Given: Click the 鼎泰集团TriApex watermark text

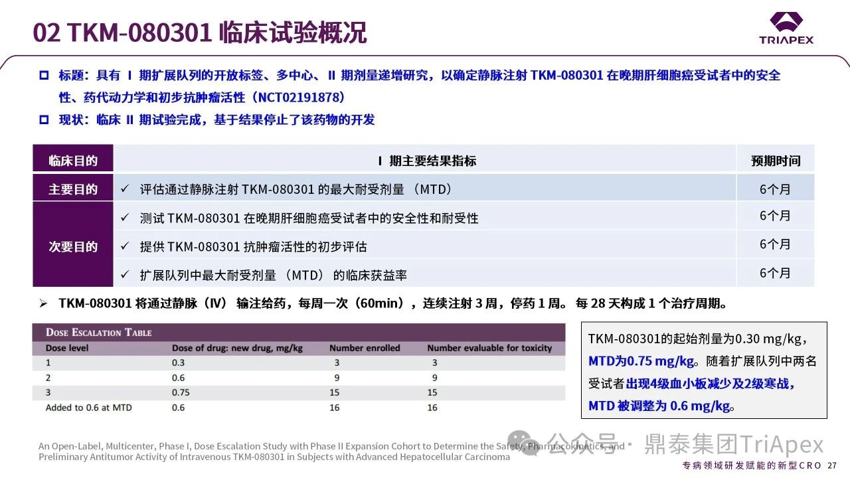Looking at the screenshot, I should tap(733, 444).
